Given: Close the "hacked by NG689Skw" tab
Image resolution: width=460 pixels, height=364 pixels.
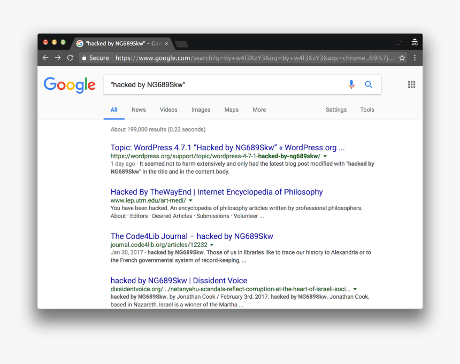Looking at the screenshot, I should (x=166, y=44).
